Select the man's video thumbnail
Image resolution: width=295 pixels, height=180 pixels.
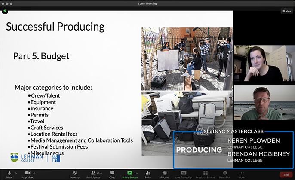pos(264,103)
